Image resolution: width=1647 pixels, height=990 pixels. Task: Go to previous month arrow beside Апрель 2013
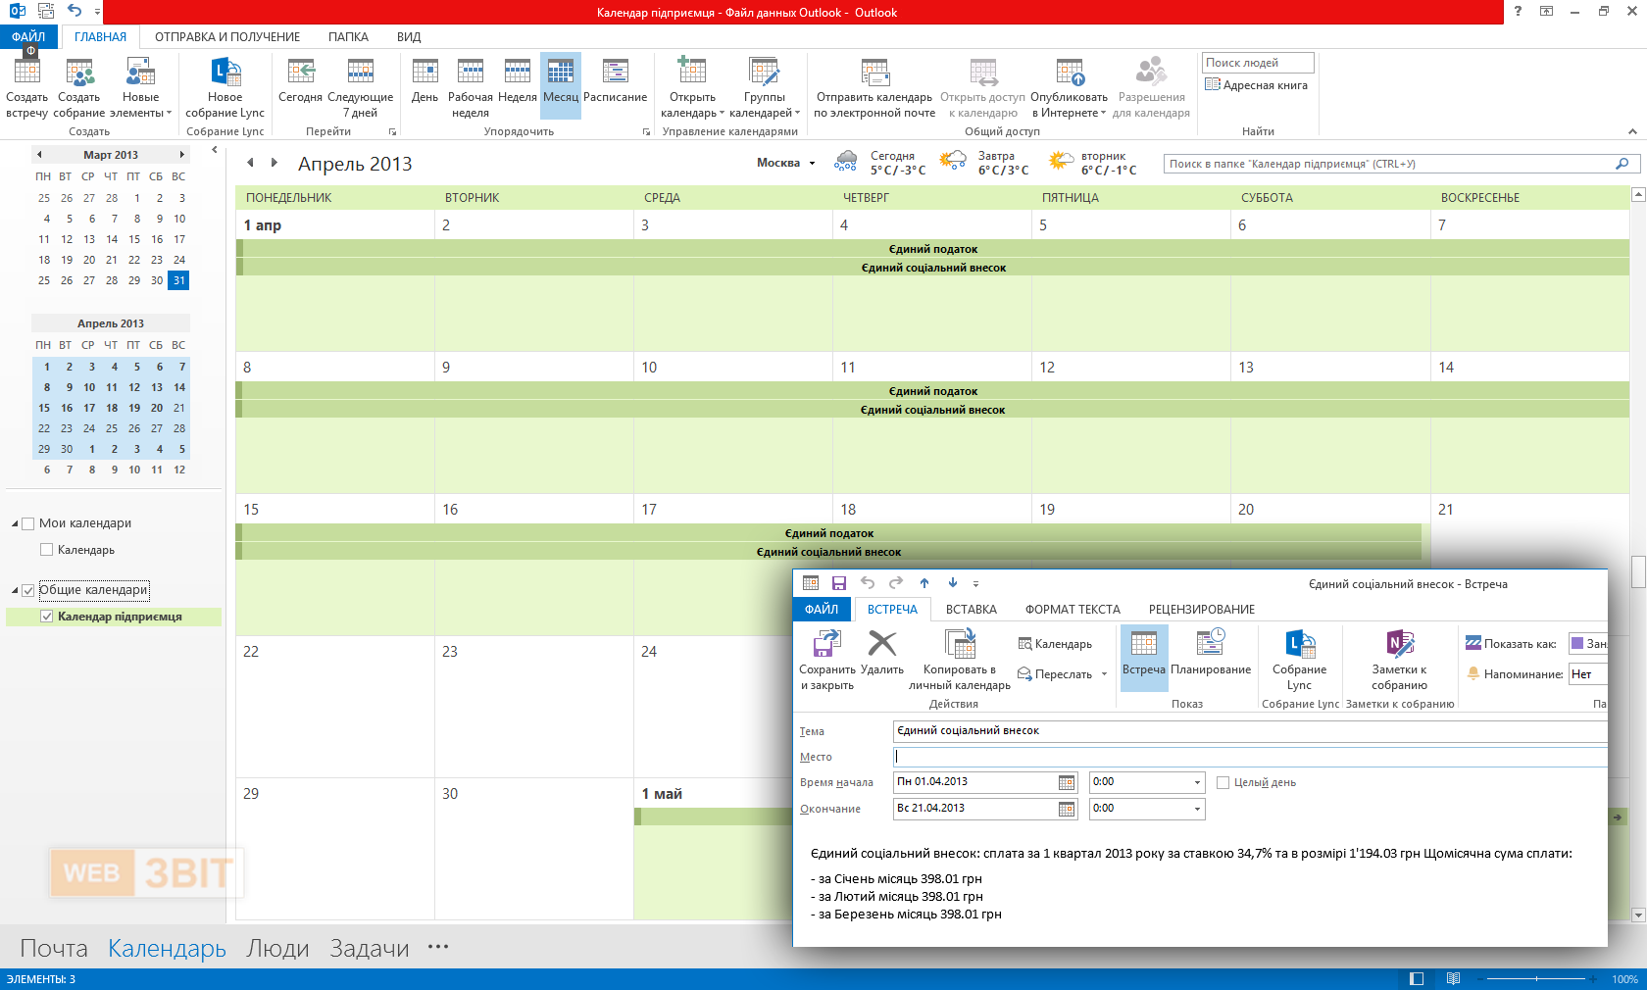click(251, 163)
